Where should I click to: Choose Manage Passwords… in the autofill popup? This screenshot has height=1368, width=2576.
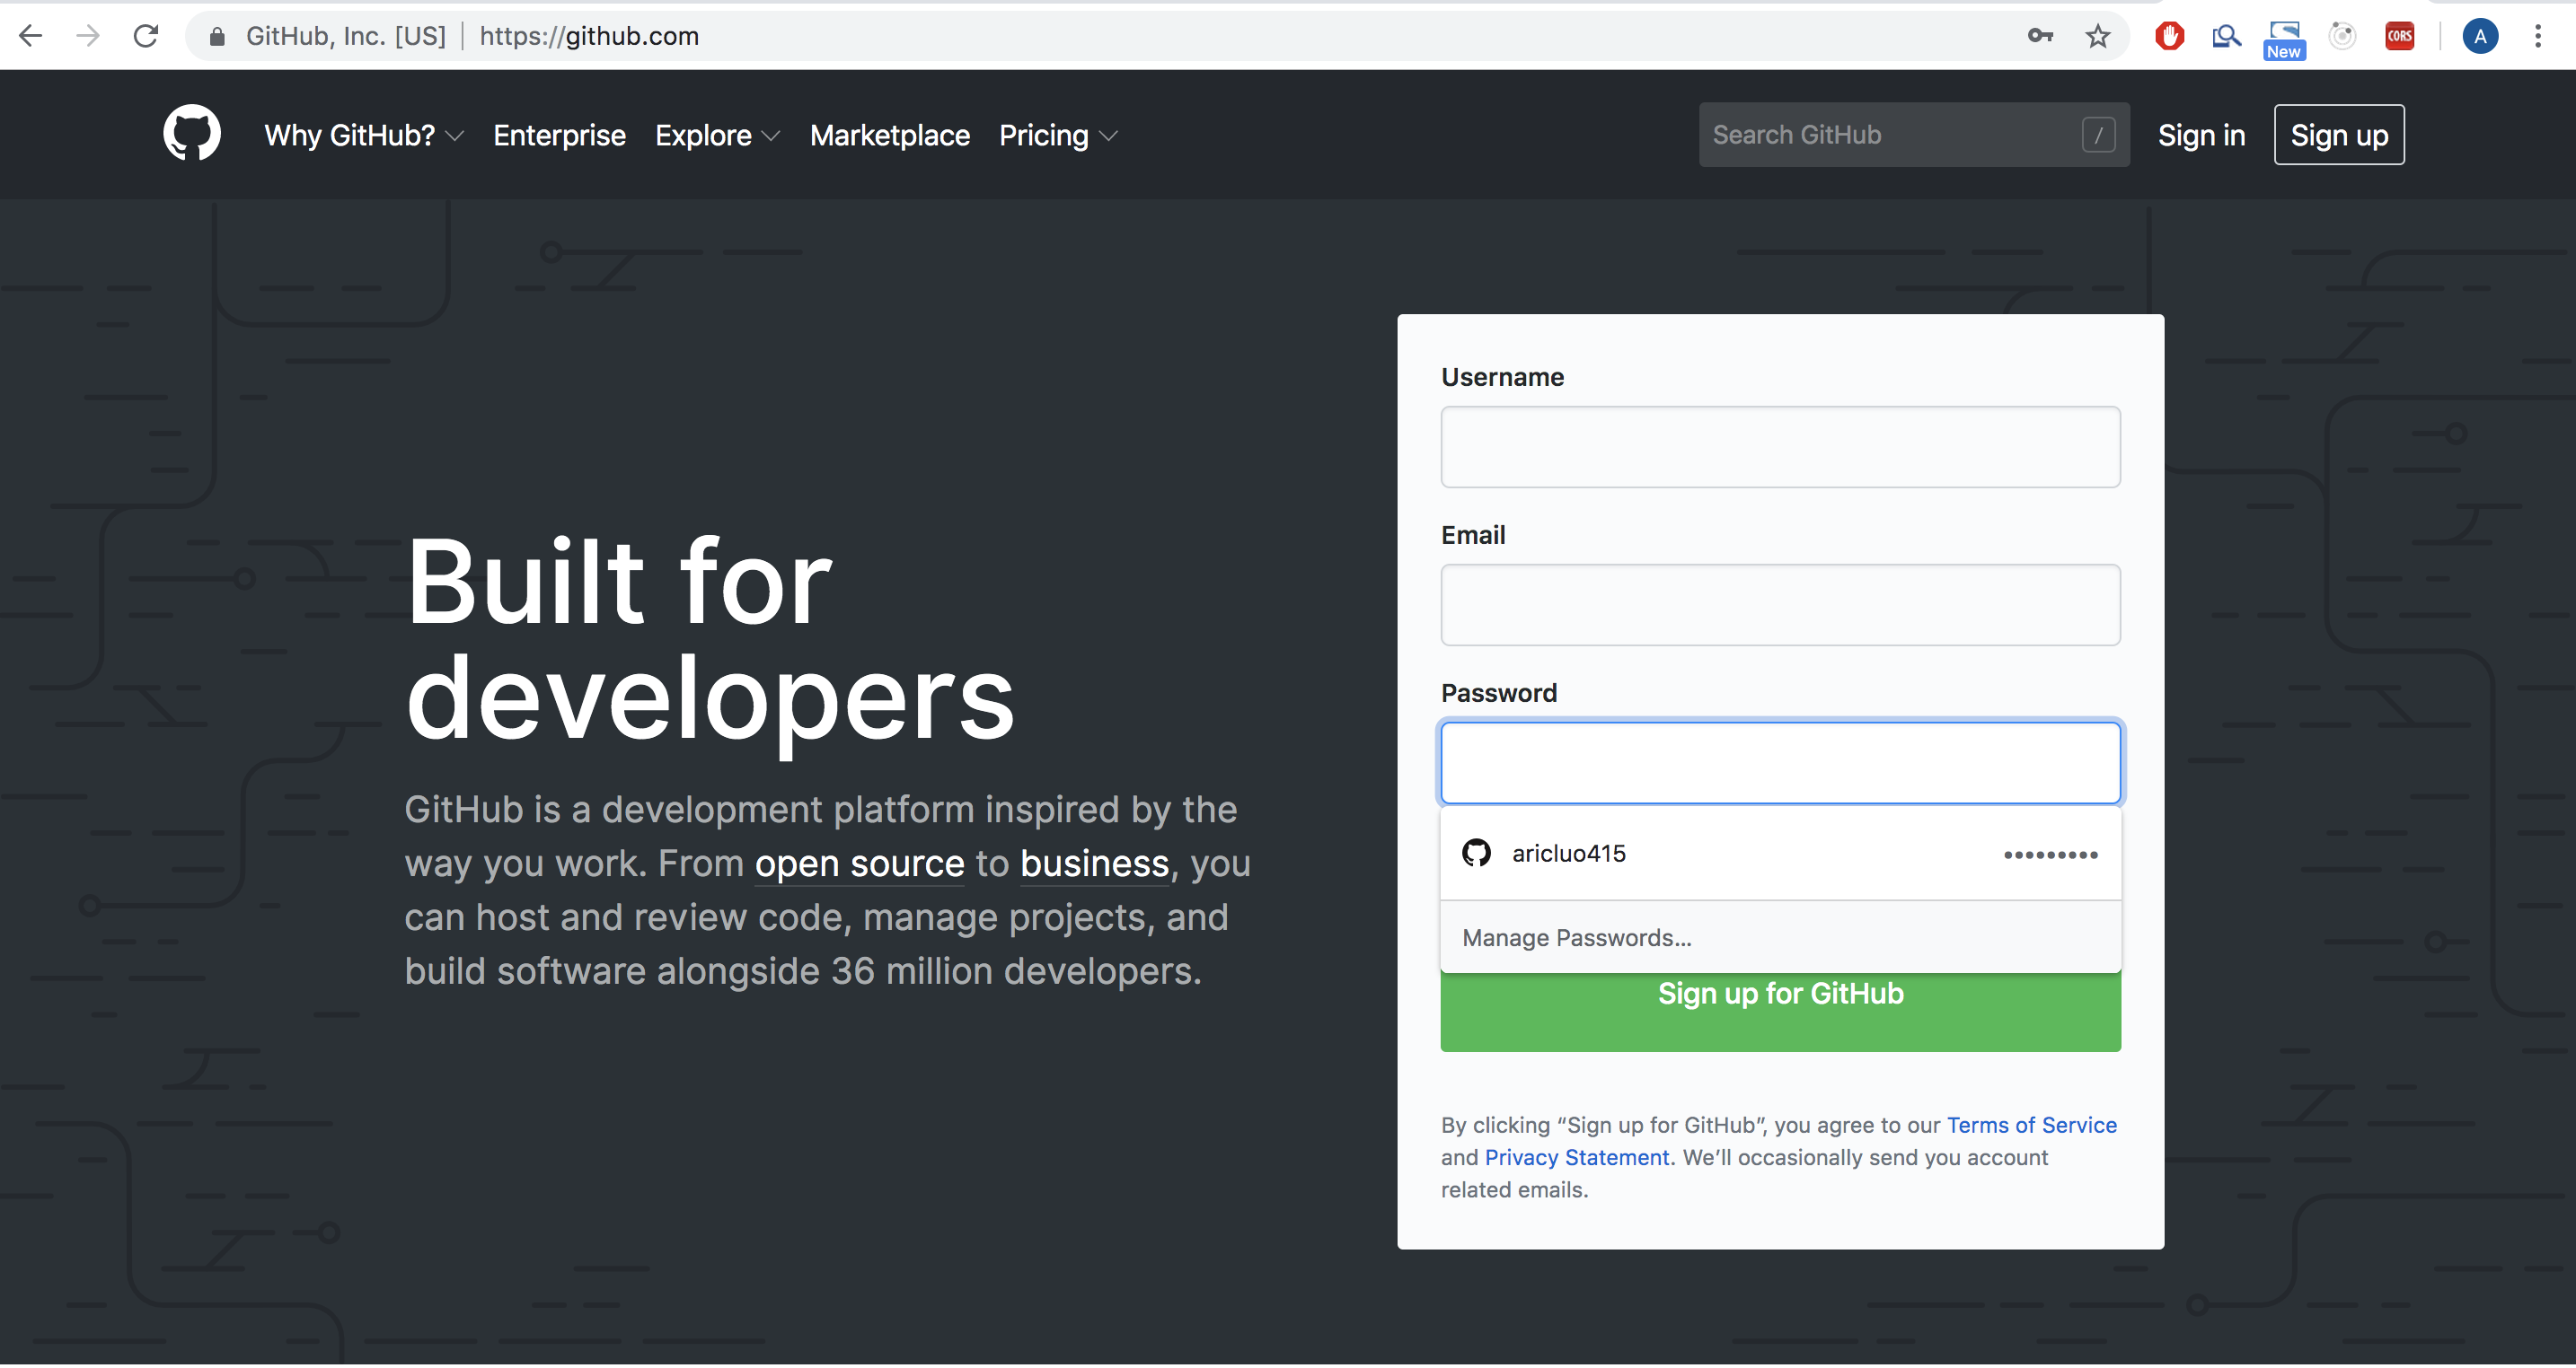click(x=1780, y=937)
